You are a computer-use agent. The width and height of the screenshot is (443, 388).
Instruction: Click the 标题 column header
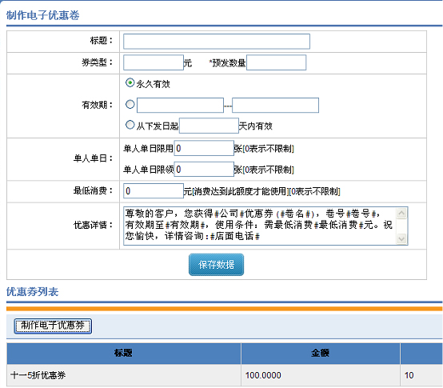(x=123, y=353)
